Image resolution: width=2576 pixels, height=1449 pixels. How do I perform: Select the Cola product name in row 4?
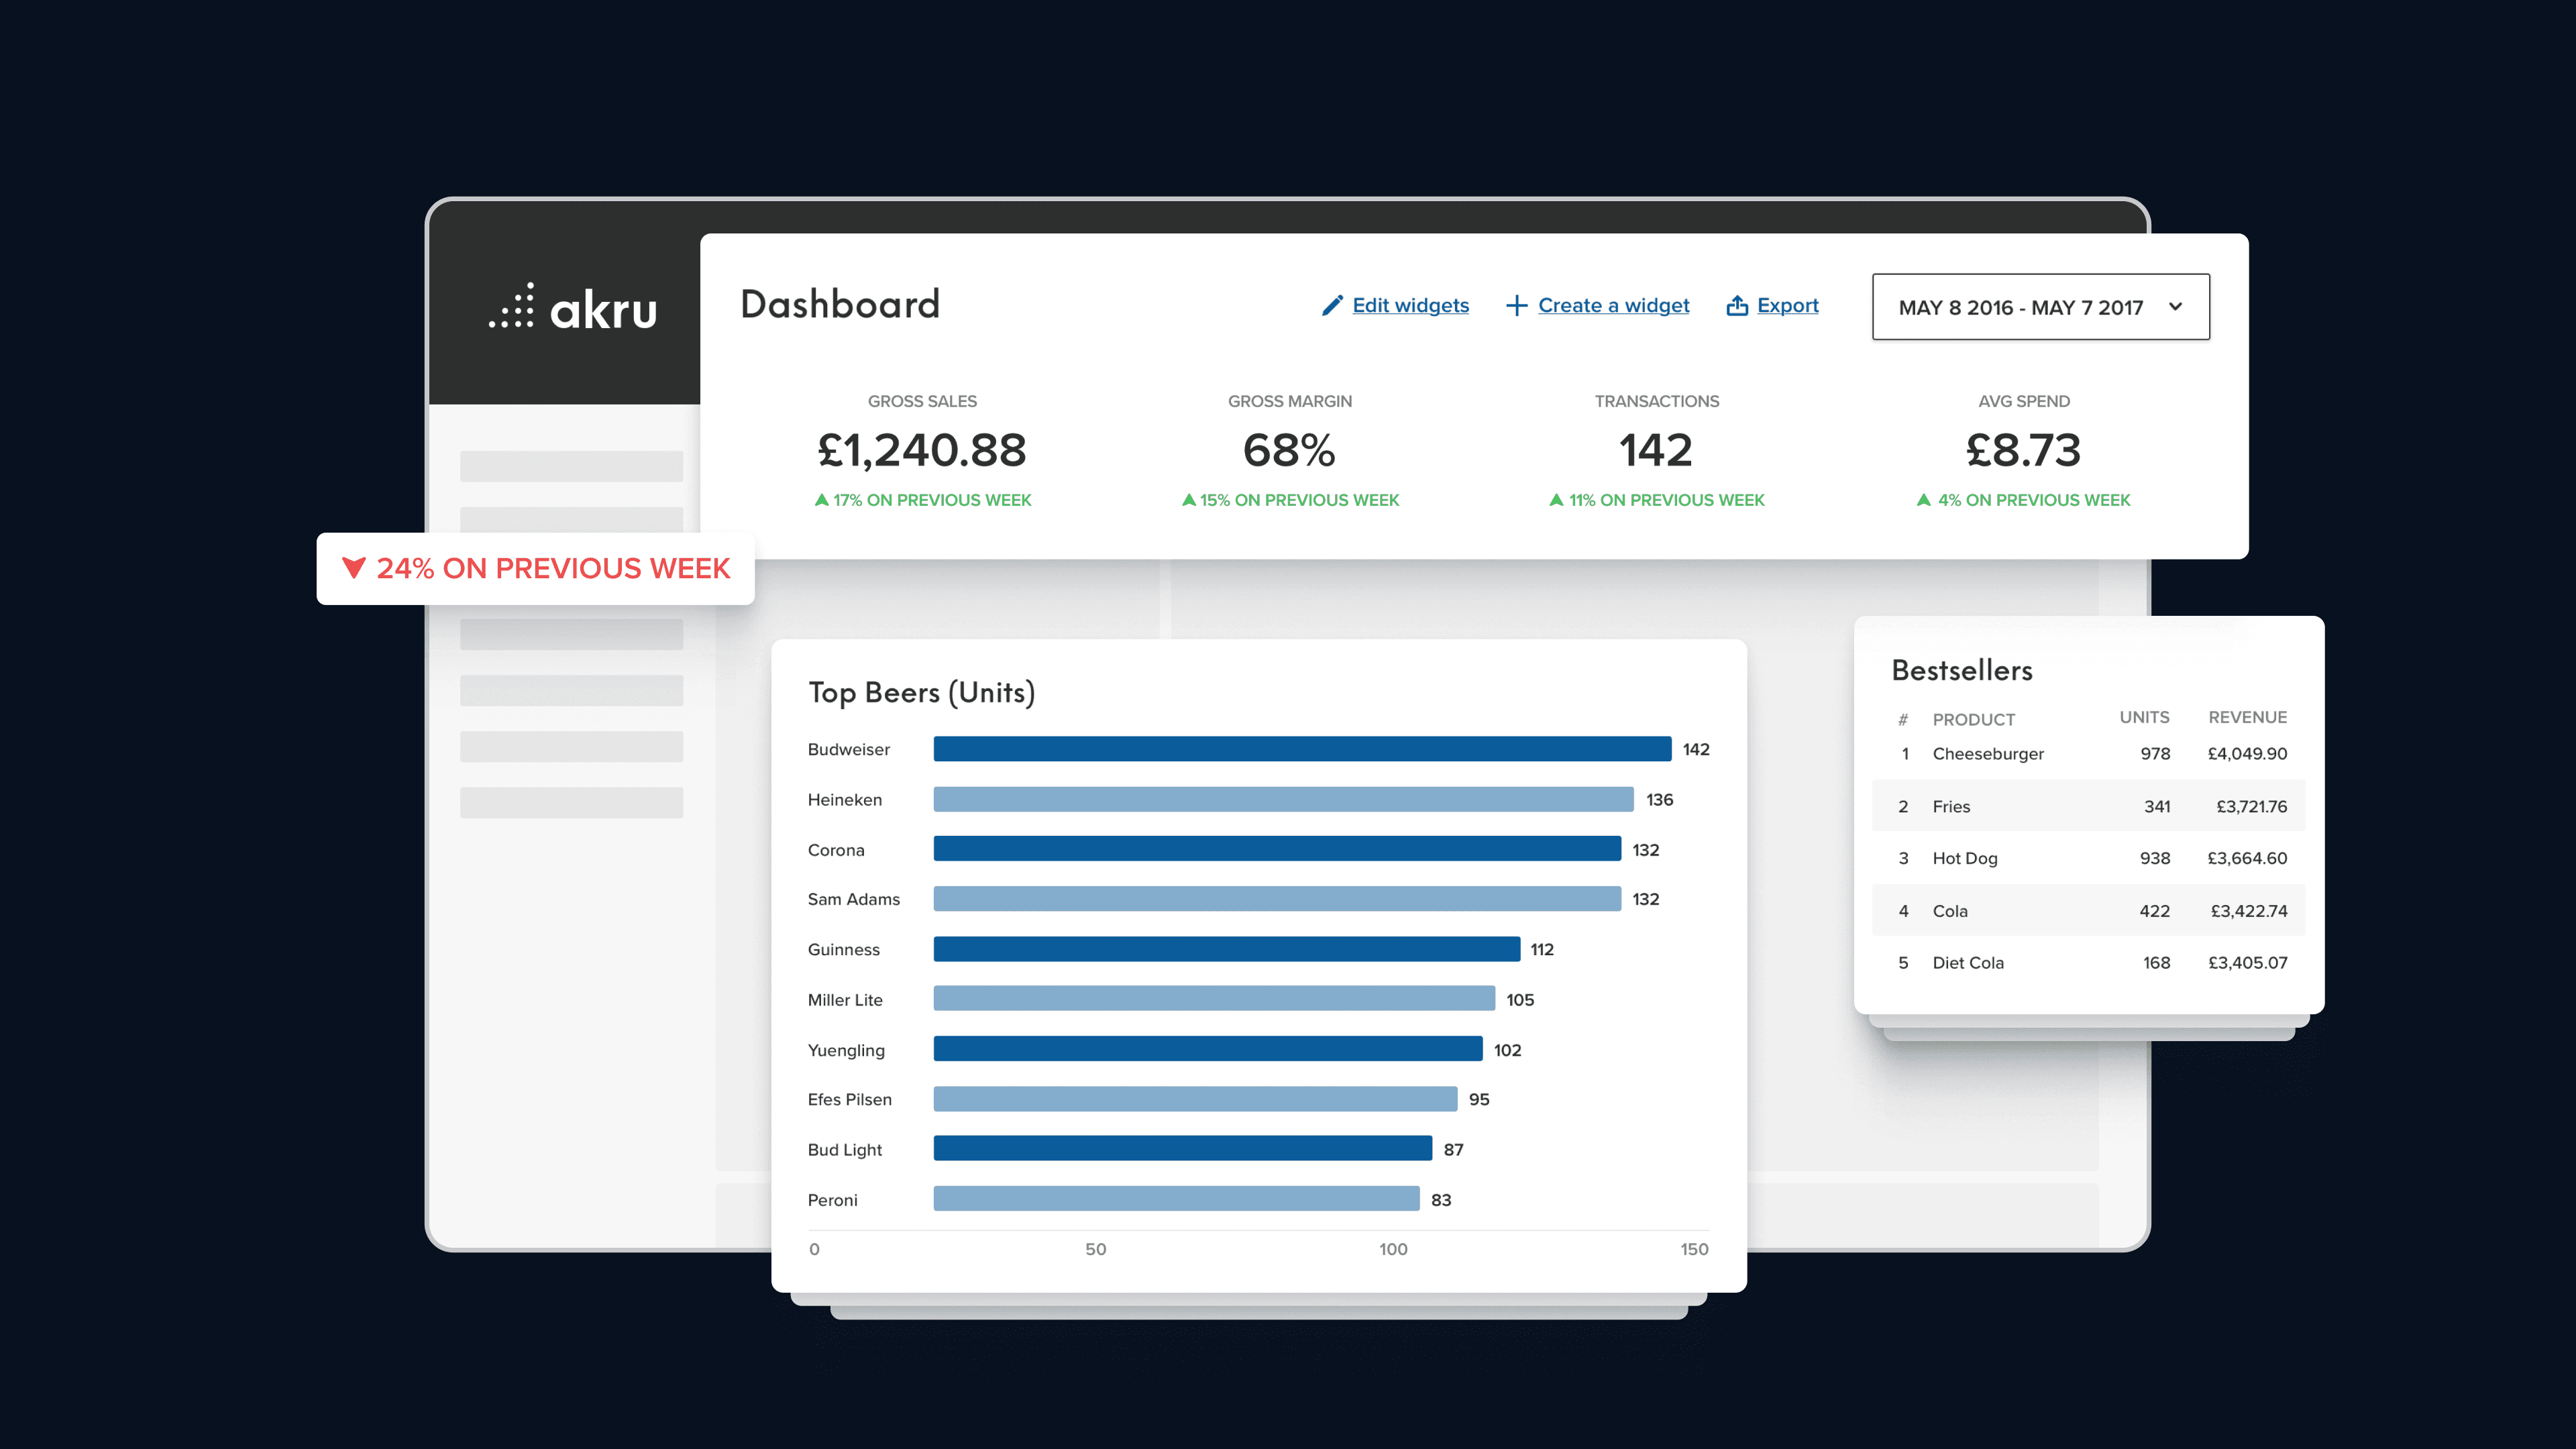point(1949,911)
